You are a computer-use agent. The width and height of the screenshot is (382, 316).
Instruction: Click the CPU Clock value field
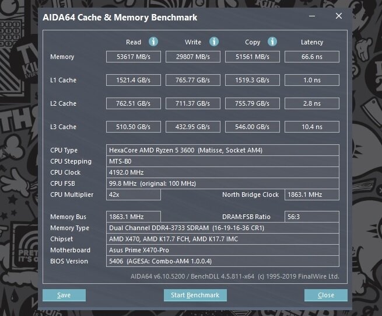pyautogui.click(x=223, y=172)
